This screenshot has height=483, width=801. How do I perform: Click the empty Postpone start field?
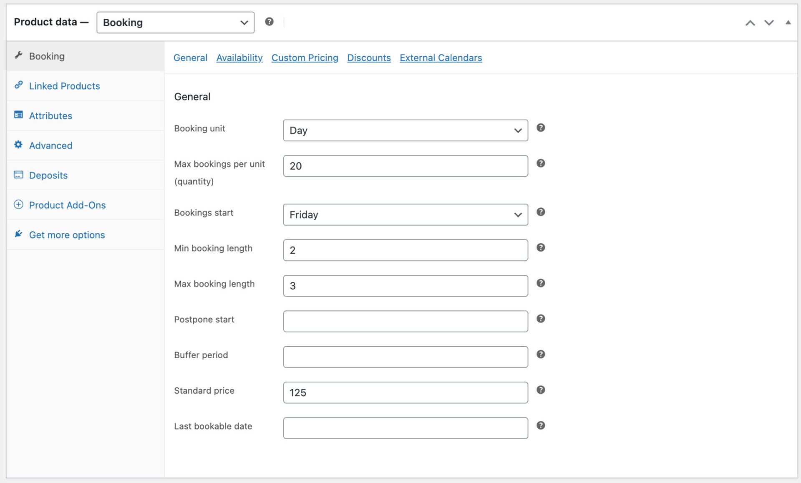pyautogui.click(x=406, y=321)
